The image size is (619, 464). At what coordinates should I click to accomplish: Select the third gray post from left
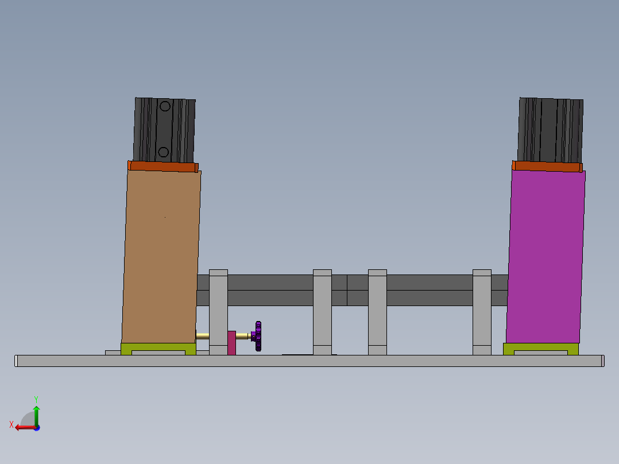(377, 312)
